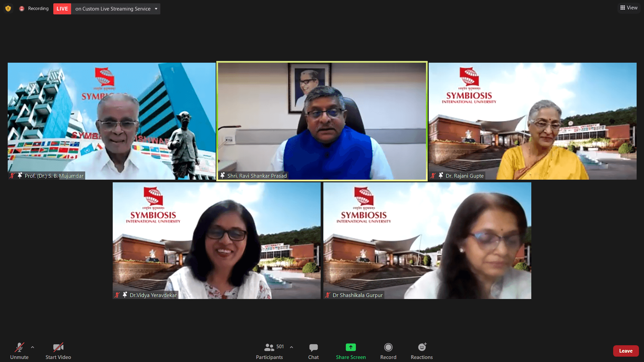Select Prof. (Dr.) S. B. Mujumdar video tile
Screen dimensions: 644x362
pos(111,121)
